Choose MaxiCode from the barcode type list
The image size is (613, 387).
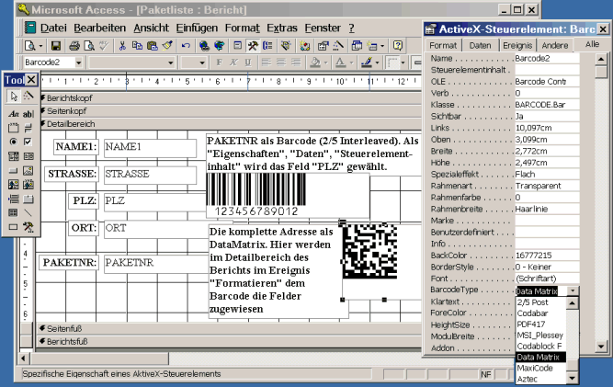540,368
